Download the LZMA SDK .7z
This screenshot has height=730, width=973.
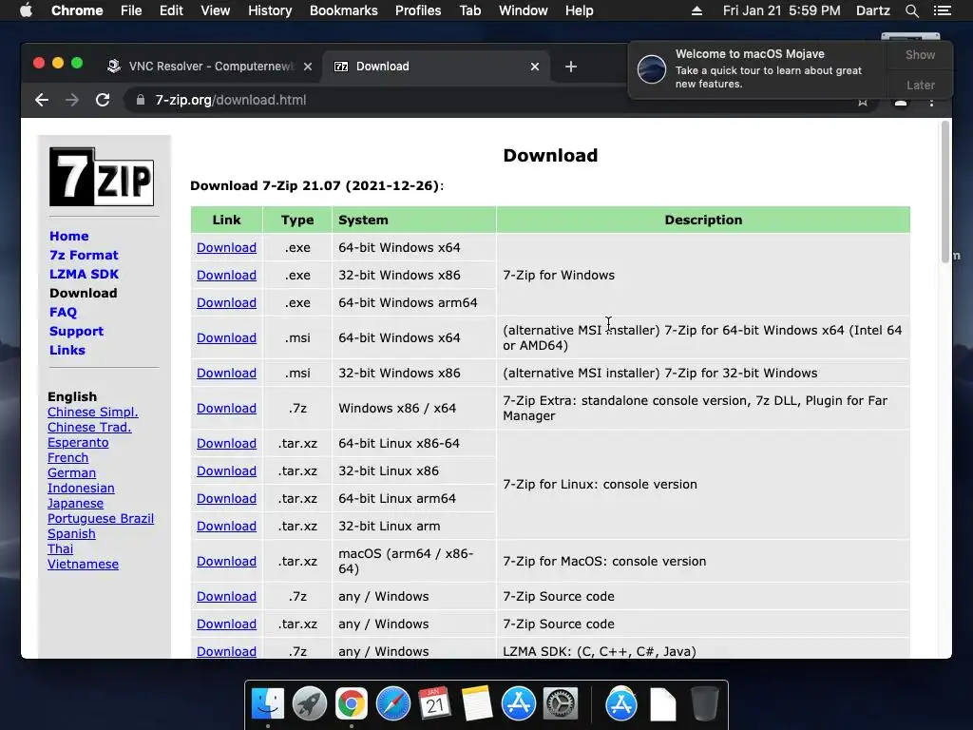click(x=226, y=651)
